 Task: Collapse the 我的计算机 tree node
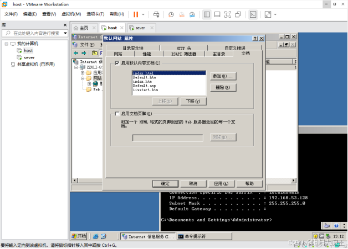tap(7, 44)
